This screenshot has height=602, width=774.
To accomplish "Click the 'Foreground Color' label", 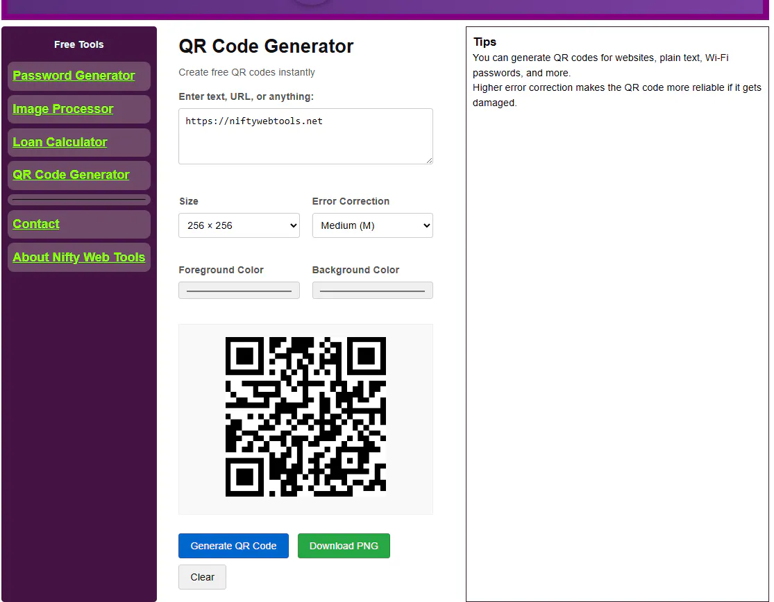I will click(221, 270).
